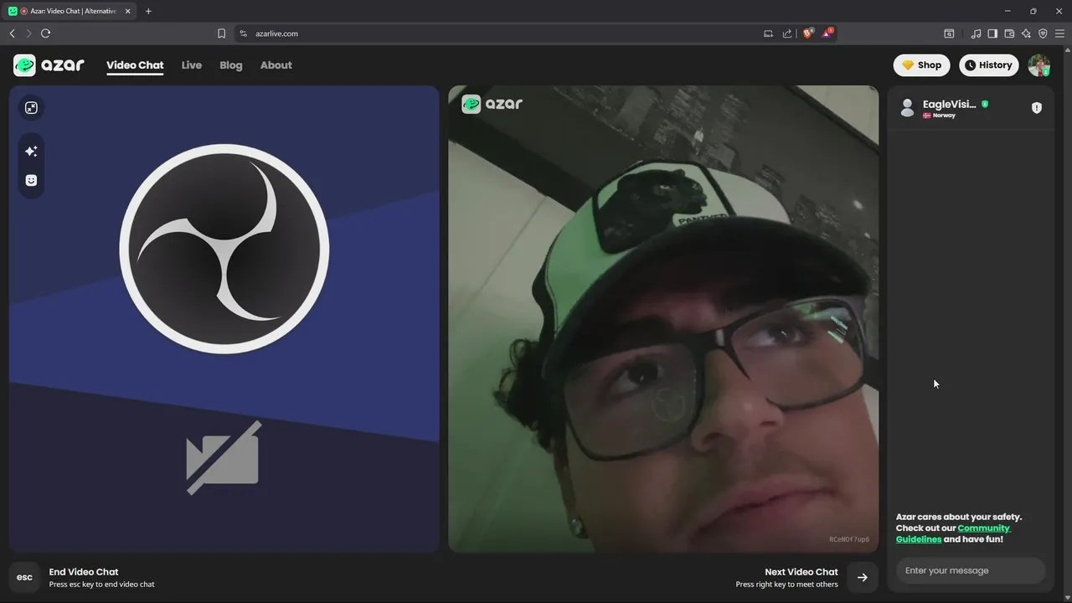
Task: Click the EagleVisi... username text
Action: [x=950, y=105]
